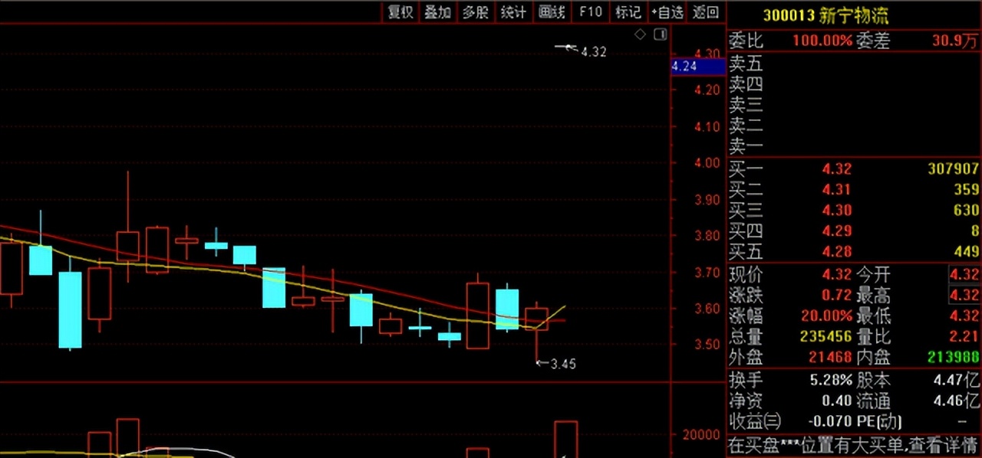982x458 pixels.
Task: Click the PE(动) dynamic ratio label
Action: [878, 422]
